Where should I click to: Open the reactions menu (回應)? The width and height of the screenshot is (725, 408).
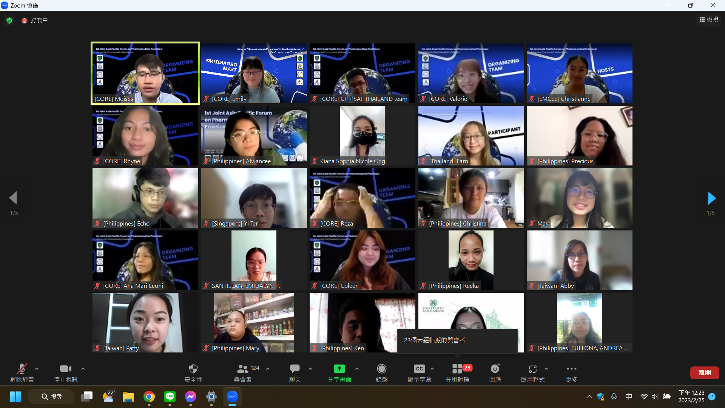pos(495,369)
